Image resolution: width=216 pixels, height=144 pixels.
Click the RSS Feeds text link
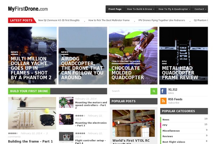coord(175,99)
